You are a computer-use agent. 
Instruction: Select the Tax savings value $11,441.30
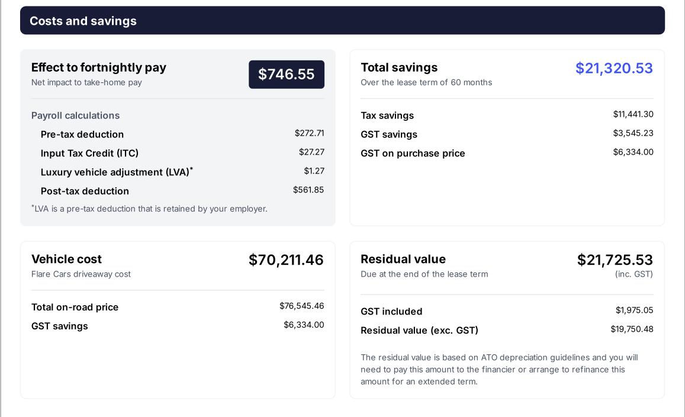[x=633, y=114]
